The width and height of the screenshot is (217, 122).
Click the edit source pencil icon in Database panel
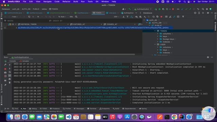pos(170,17)
